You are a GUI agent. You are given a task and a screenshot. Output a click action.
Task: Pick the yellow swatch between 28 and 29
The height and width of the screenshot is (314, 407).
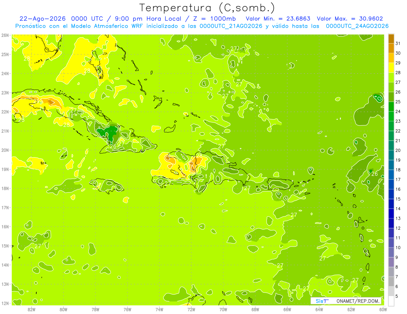391,68
